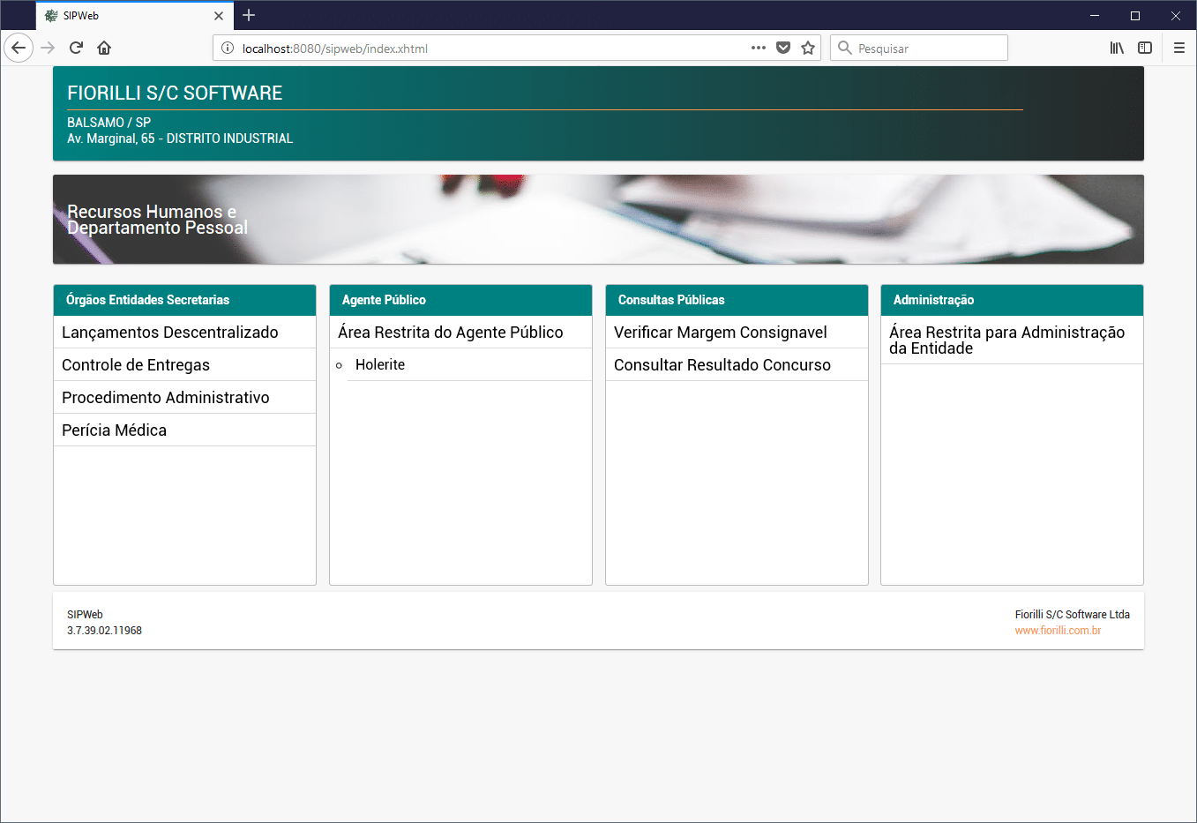This screenshot has width=1197, height=823.
Task: Open Lançamentos Descentralizado
Action: pos(170,333)
